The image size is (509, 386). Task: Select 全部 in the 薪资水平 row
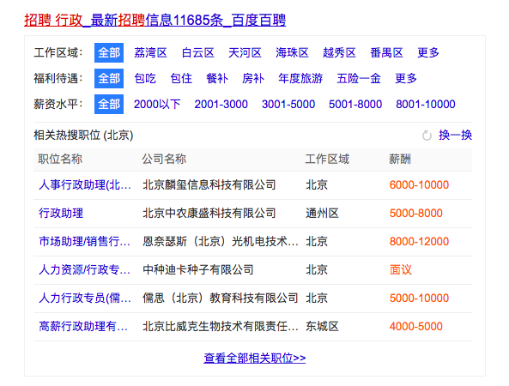click(109, 104)
